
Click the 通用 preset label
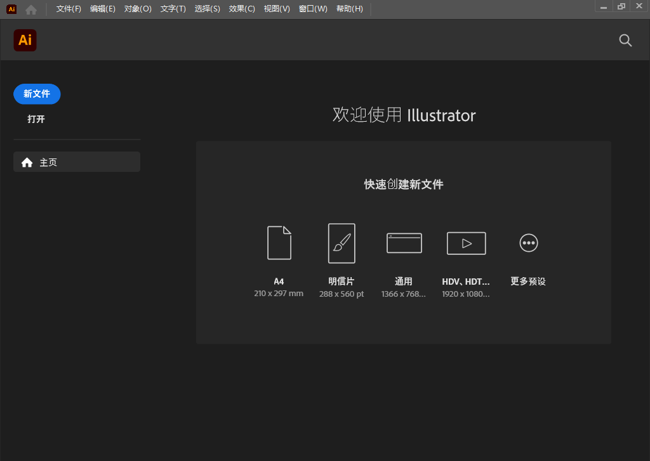tap(404, 282)
